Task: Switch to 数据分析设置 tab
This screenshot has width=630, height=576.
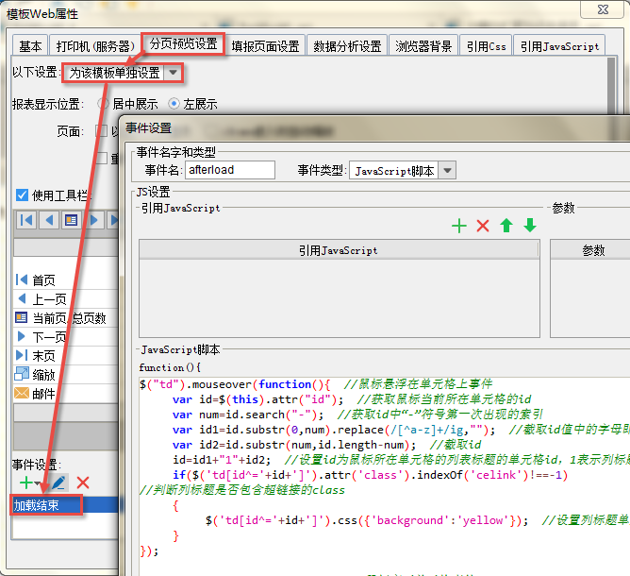Action: click(x=347, y=46)
